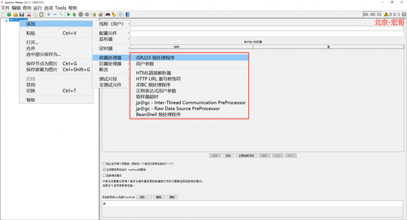
Task: Choose jp@gc Inter-Thread Communication PreProcessor
Action: (189, 103)
